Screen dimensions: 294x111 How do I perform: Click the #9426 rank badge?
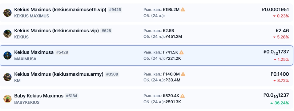(115, 10)
